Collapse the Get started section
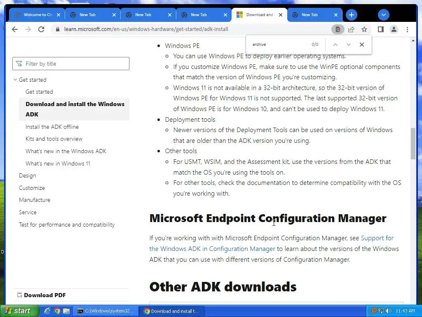The image size is (422, 317). tap(15, 80)
